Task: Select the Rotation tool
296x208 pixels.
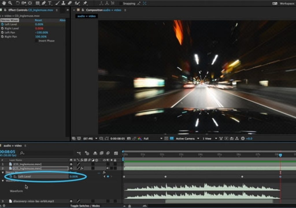Action: pyautogui.click(x=18, y=3)
